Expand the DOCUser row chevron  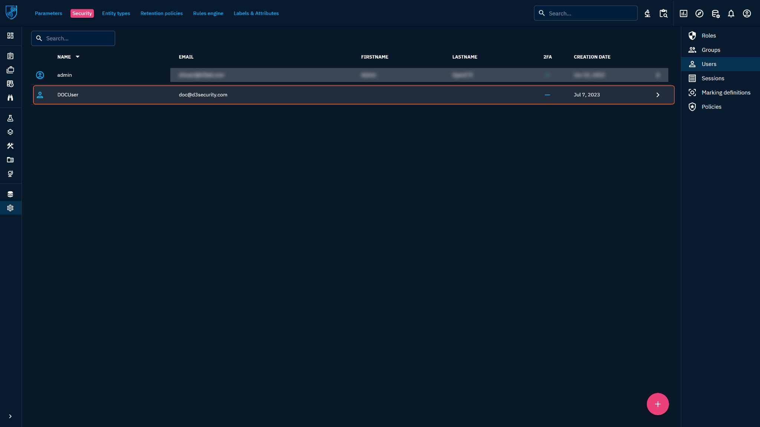(658, 95)
